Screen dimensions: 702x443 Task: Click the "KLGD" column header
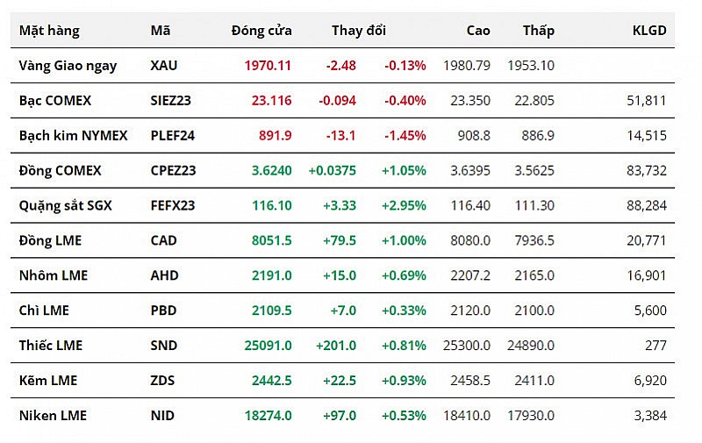click(649, 31)
